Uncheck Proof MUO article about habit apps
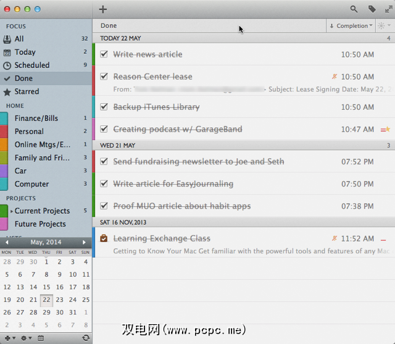This screenshot has width=395, height=344. [104, 206]
